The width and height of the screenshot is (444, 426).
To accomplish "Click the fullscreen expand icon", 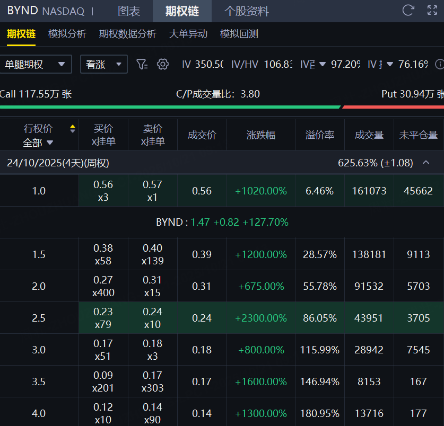I will click(x=432, y=10).
